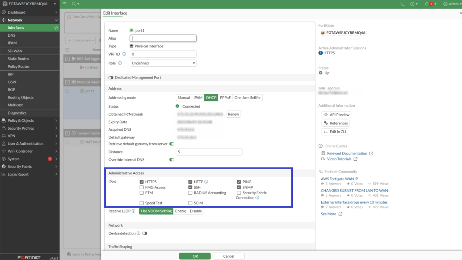Favorite the Interfaces page with star icon
The height and width of the screenshot is (260, 462).
[x=56, y=28]
